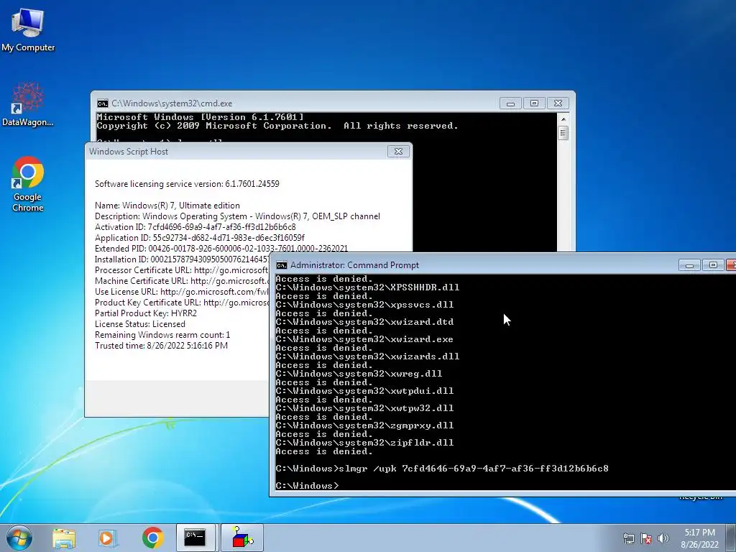This screenshot has width=736, height=552.
Task: Click the final C:\Windows> prompt line
Action: (x=306, y=486)
